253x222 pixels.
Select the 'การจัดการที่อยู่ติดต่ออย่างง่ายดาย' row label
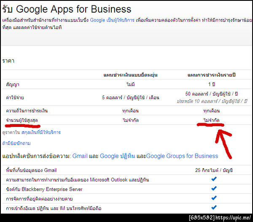39,199
